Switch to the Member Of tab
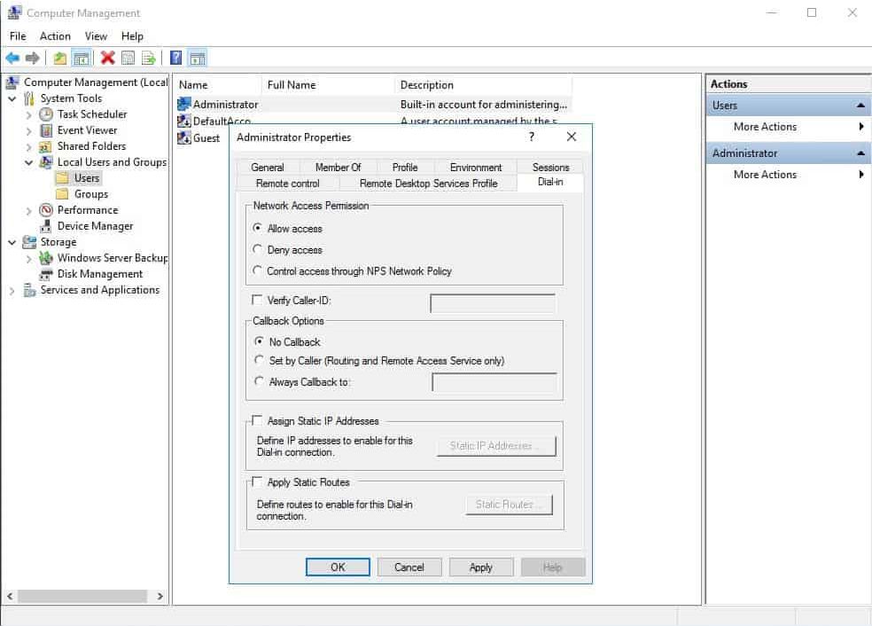The width and height of the screenshot is (872, 626). [339, 167]
